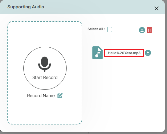Open the Hello%20Yasa.mp3 file name
The width and height of the screenshot is (167, 134).
[x=124, y=53]
